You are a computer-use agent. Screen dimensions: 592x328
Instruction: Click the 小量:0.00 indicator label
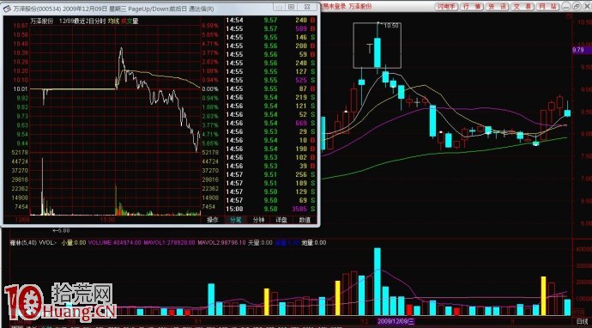click(x=74, y=243)
